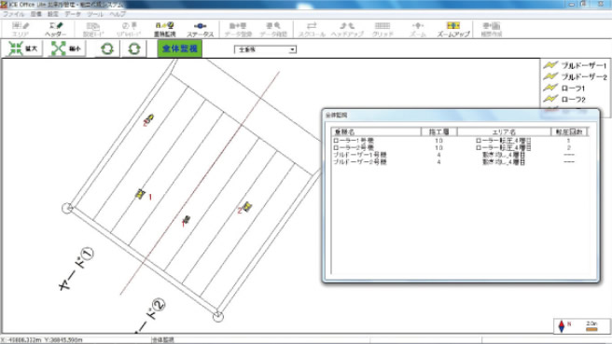
Task: Click the 縮小 arrows button
Action: (x=66, y=48)
